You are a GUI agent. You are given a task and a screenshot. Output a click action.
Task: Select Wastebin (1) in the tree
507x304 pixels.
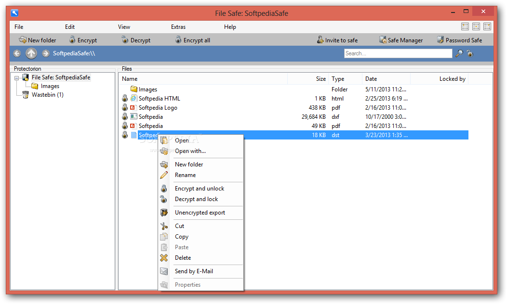[47, 95]
